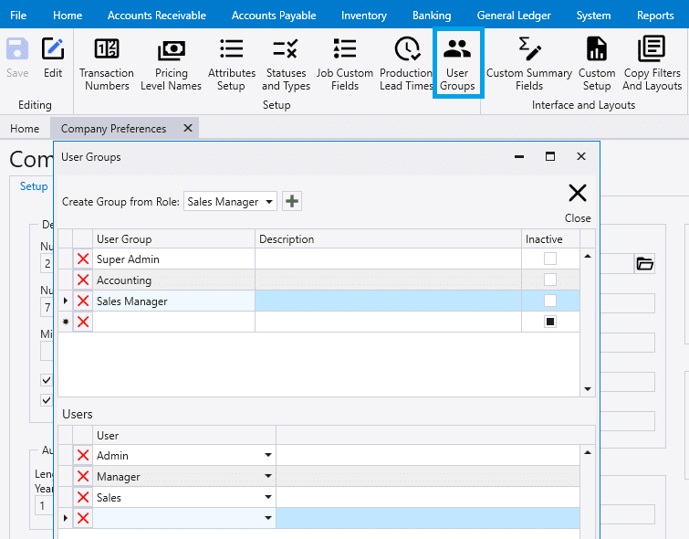Open Accounts Receivable menu
The width and height of the screenshot is (689, 539).
pyautogui.click(x=157, y=16)
